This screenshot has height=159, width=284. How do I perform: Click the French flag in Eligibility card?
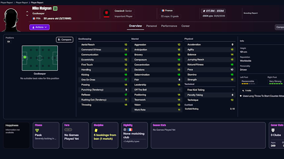130,130
